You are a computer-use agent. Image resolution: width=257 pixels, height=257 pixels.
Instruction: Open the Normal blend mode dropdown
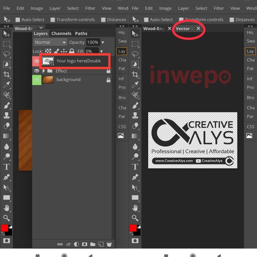[x=50, y=42]
